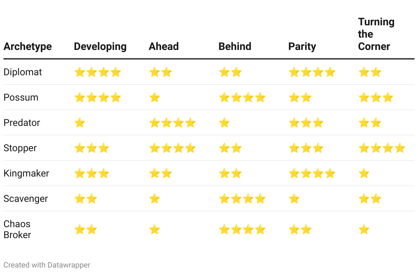
Task: Click Chaos Broker's single Turning the Corner star
Action: click(364, 230)
